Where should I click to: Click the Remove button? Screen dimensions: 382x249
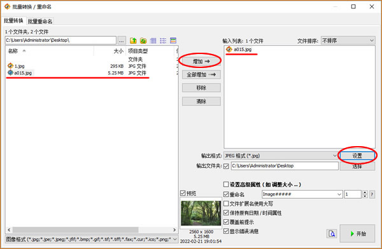pos(201,88)
